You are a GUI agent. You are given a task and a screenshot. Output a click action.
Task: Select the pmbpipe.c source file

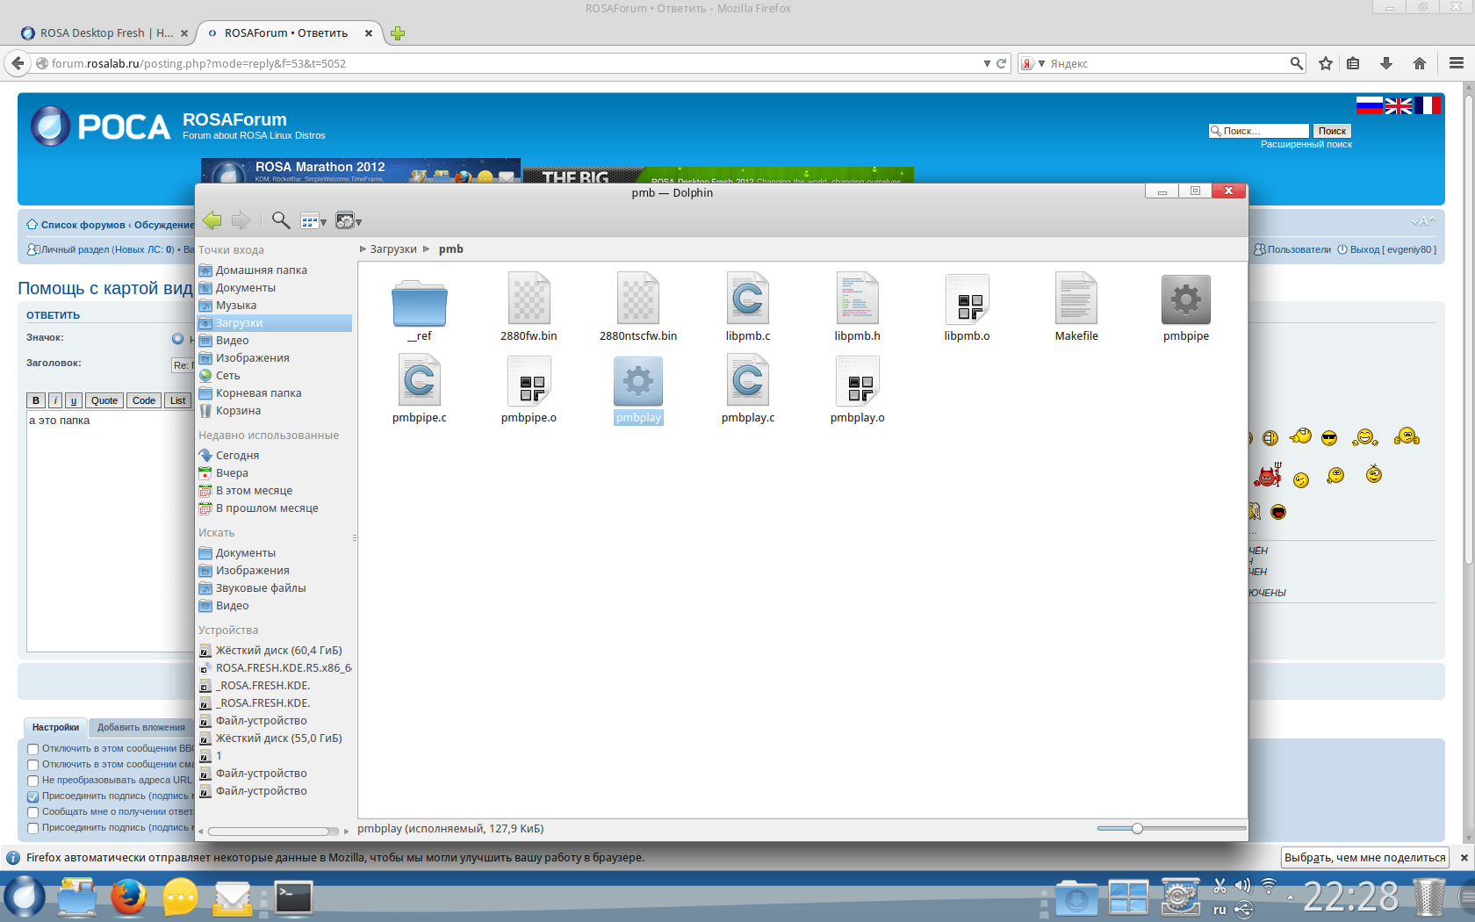click(419, 391)
